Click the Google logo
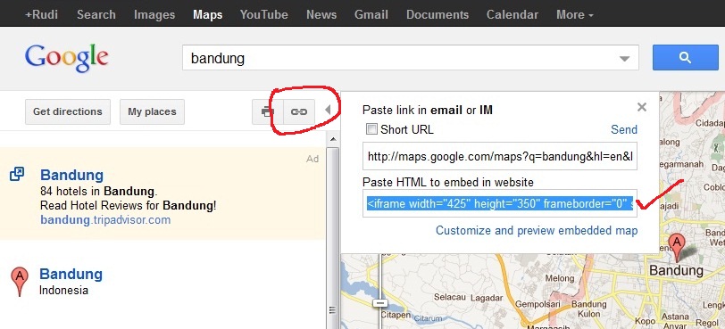This screenshot has width=725, height=329. pyautogui.click(x=67, y=58)
